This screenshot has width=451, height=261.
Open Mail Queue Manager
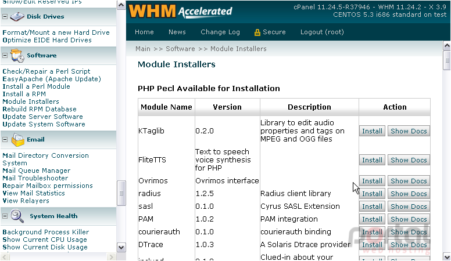tap(36, 171)
